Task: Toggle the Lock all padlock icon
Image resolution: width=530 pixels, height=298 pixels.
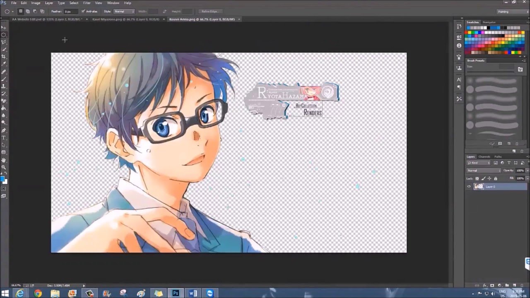Action: tap(496, 178)
